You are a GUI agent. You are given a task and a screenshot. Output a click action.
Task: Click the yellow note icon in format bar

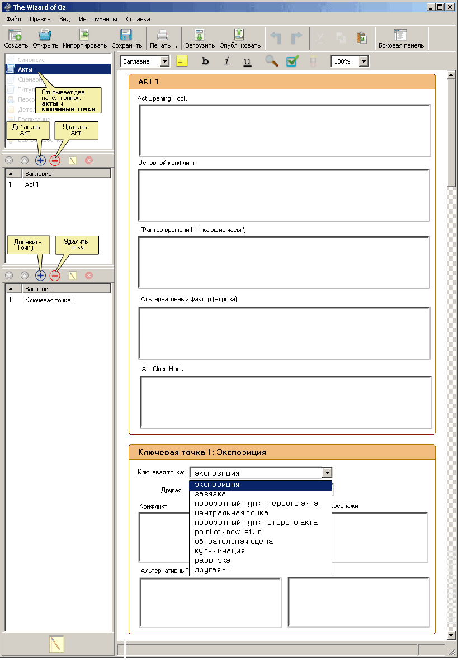182,61
